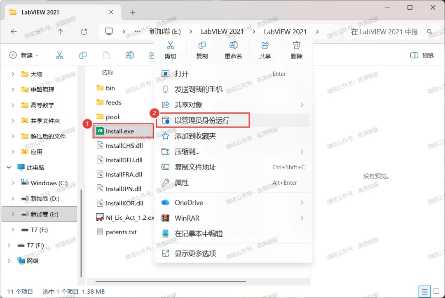Expand the 新加卷 (D:) drive node
The image size is (445, 298).
[x=12, y=198]
